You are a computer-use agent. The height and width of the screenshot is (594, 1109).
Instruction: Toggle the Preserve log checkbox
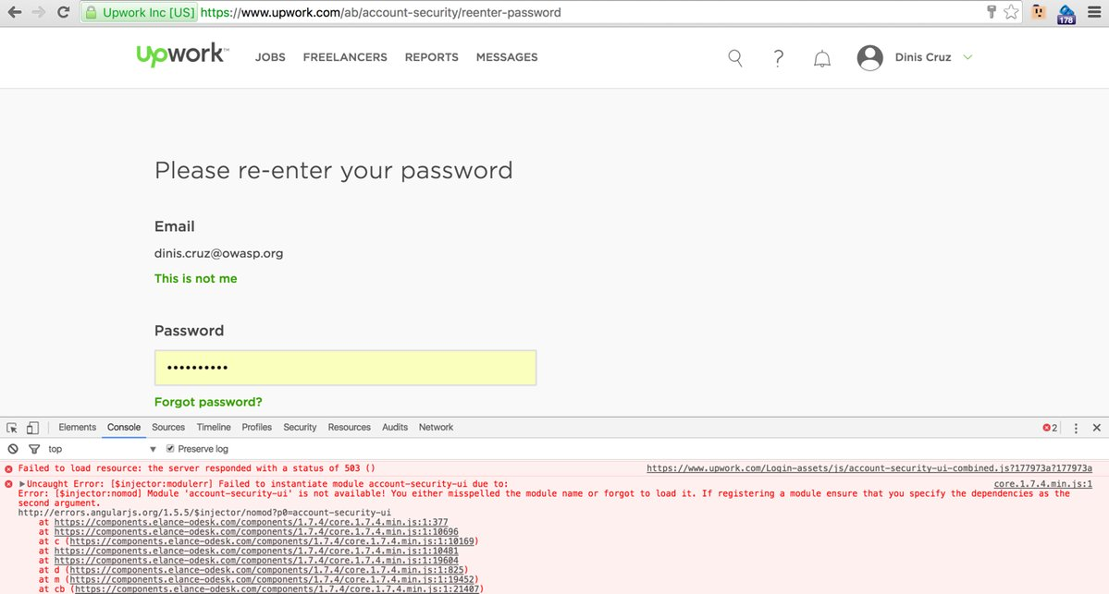170,449
